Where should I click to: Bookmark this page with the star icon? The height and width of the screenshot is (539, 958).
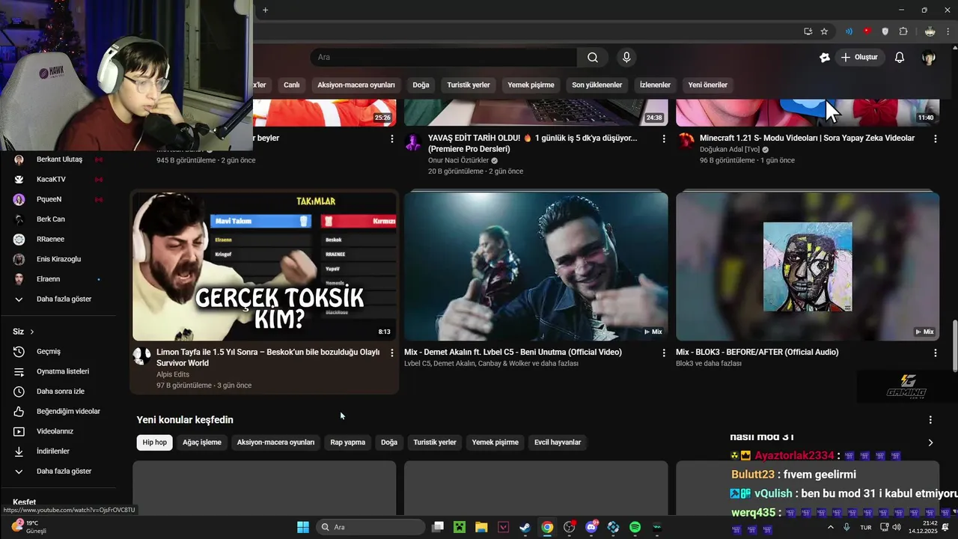point(824,31)
